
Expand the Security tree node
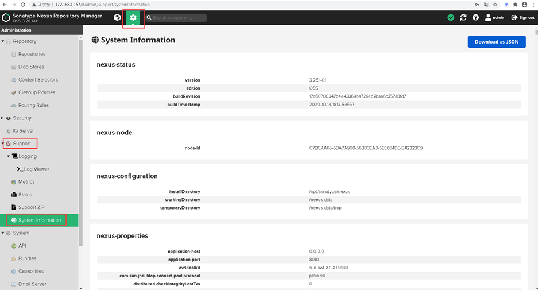point(2,118)
